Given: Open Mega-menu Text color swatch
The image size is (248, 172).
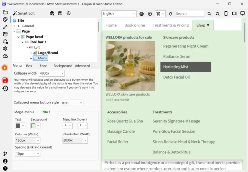Looking at the screenshot, I should (20, 126).
